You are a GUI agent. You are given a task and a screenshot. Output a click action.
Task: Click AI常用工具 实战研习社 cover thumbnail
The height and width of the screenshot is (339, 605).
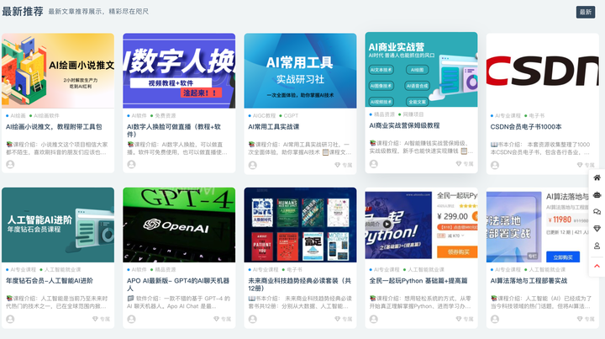click(300, 71)
